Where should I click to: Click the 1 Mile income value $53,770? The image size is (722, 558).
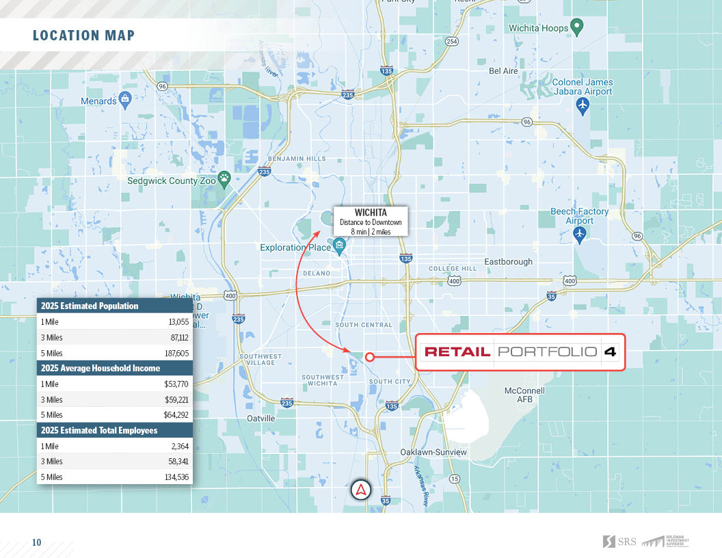pos(176,384)
